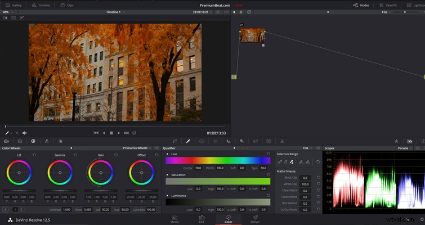Open the Tracker palette icon
The image size is (425, 225).
(215, 141)
